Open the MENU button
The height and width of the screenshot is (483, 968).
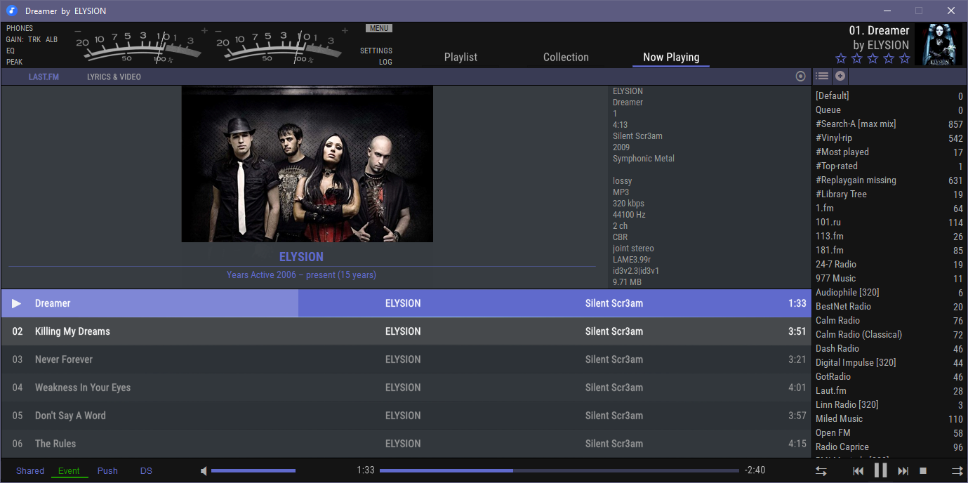(x=379, y=28)
